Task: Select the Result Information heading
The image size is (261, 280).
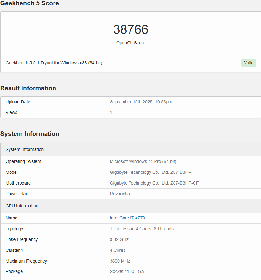Action: pyautogui.click(x=28, y=88)
